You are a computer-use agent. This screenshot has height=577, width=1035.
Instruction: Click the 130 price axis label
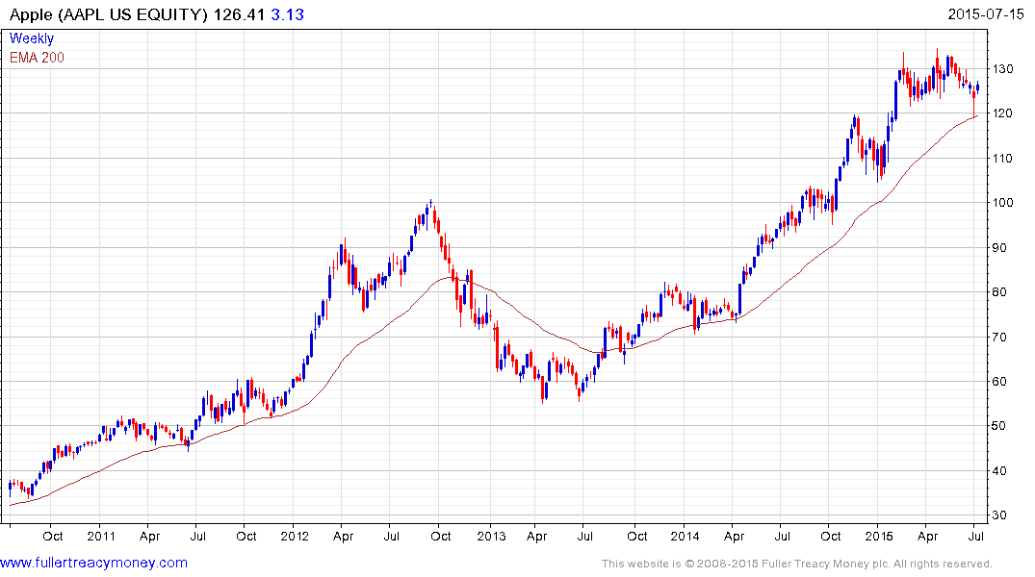[x=1002, y=68]
